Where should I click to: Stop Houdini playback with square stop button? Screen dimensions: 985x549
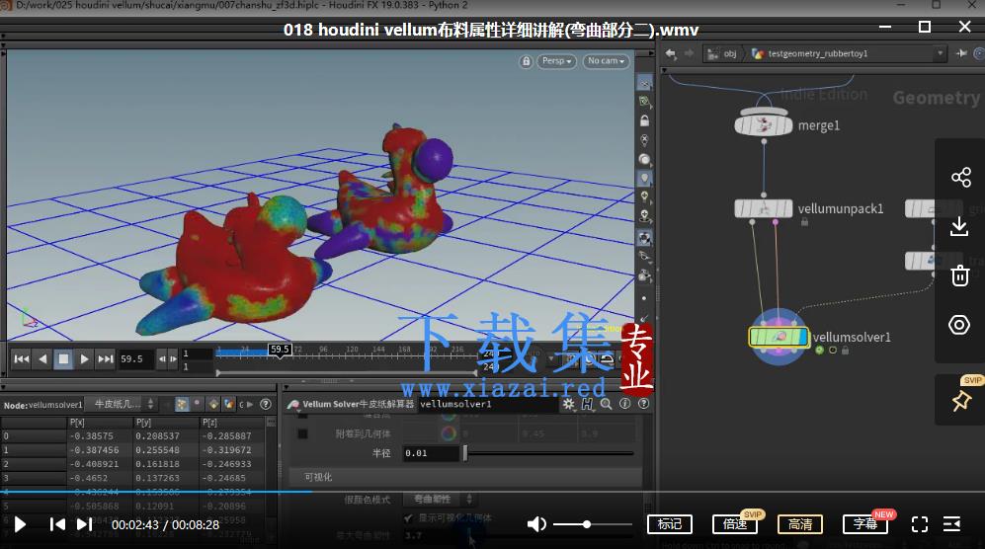63,358
